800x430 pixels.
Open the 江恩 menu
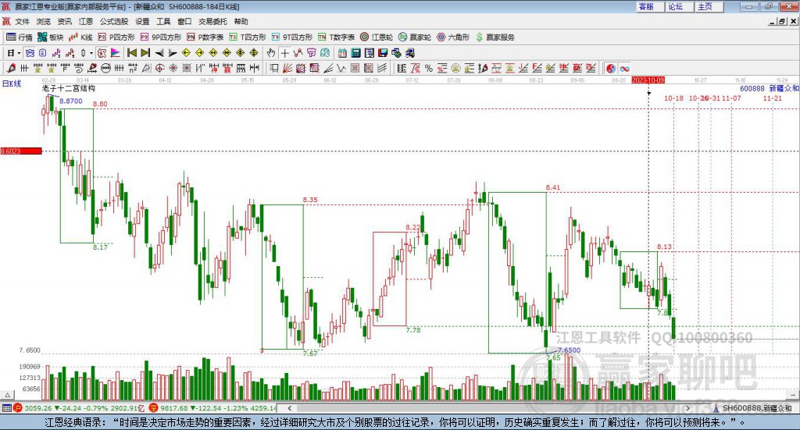tap(86, 21)
